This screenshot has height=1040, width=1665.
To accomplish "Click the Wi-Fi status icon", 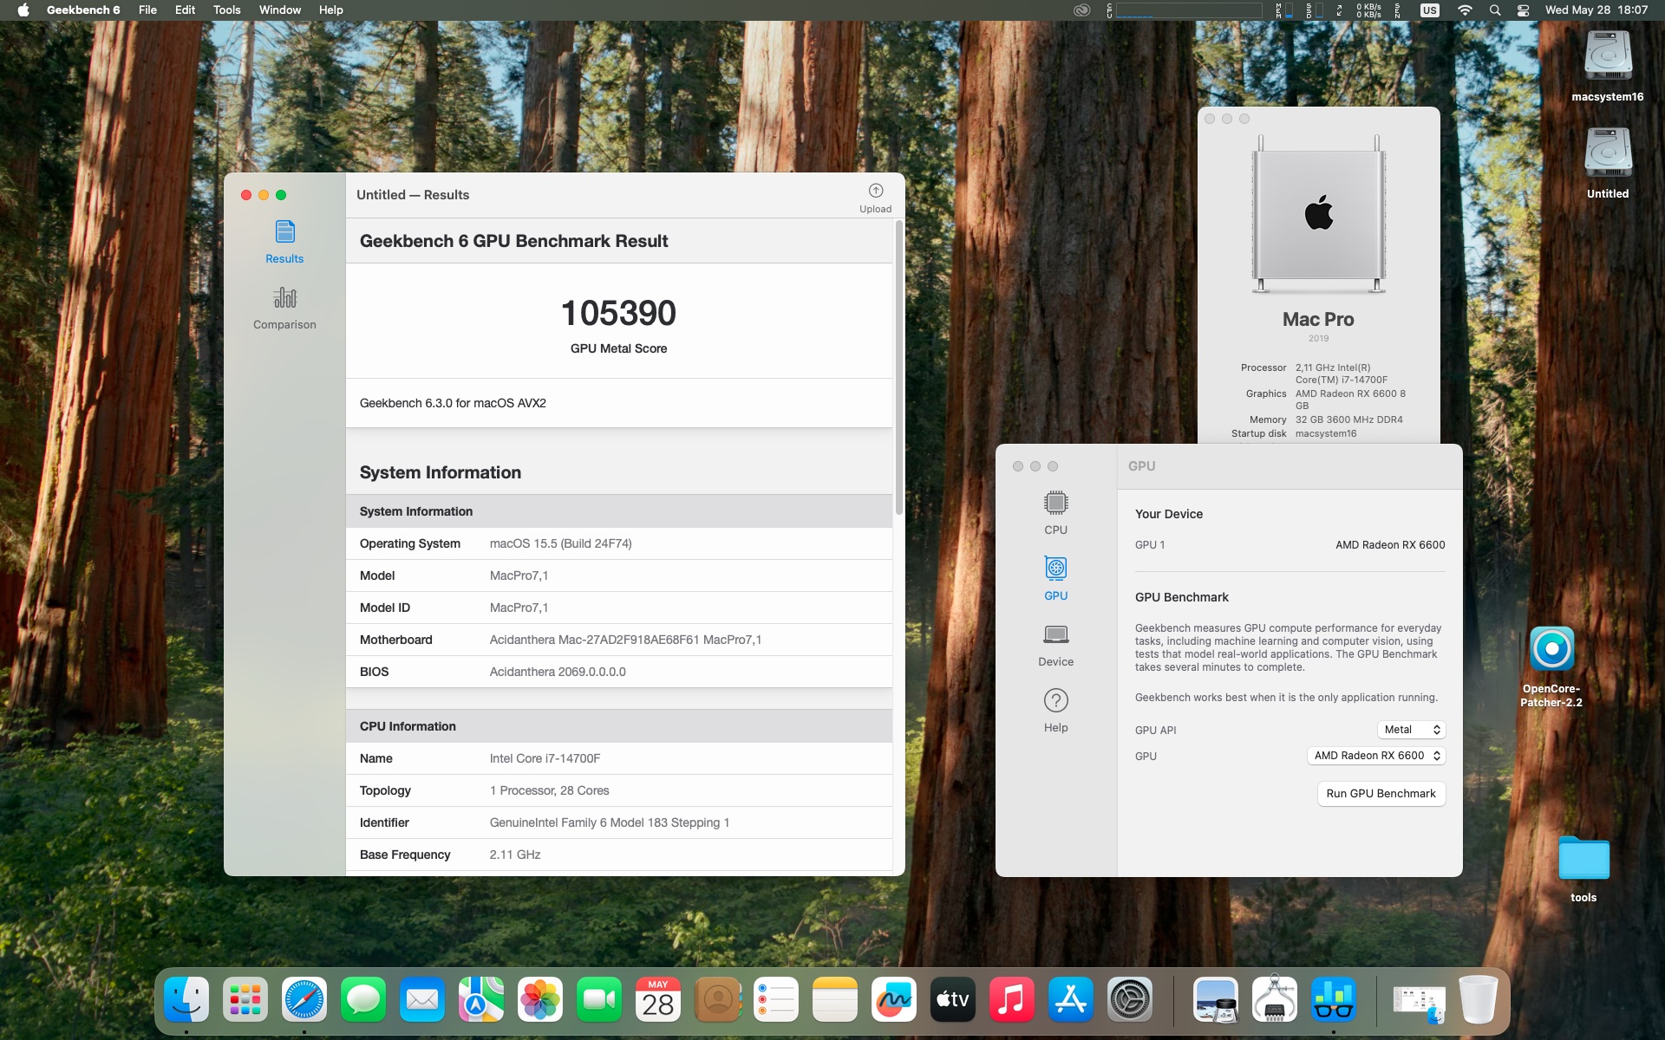I will pos(1465,10).
